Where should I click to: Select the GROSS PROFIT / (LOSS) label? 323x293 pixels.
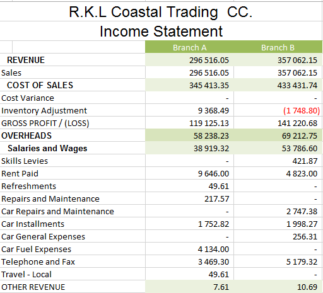tap(45, 124)
